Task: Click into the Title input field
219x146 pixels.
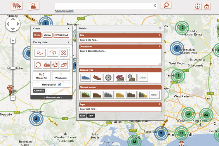Action: click(x=120, y=40)
